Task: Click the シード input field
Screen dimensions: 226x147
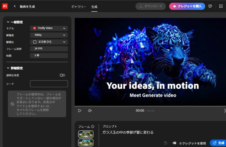Action: coord(49,84)
